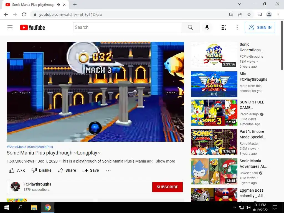Go forward in Chrome
This screenshot has width=284, height=213.
pos(15,14)
